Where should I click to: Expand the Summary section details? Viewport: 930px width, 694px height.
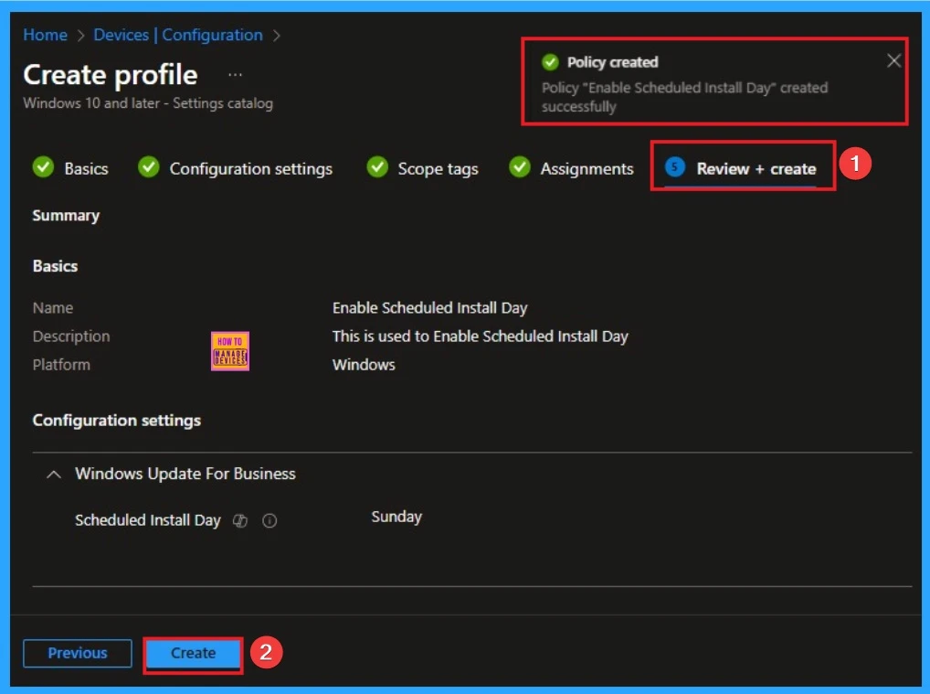[x=66, y=216]
